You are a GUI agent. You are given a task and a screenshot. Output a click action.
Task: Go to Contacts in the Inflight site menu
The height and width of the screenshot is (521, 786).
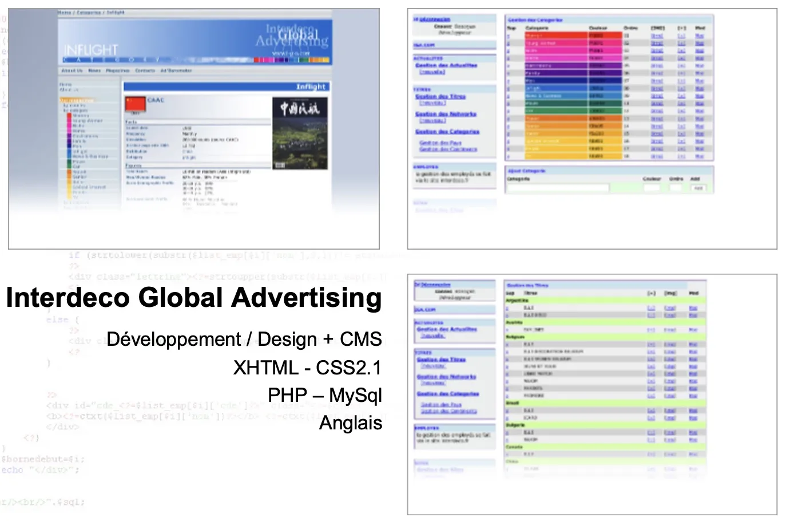click(145, 70)
